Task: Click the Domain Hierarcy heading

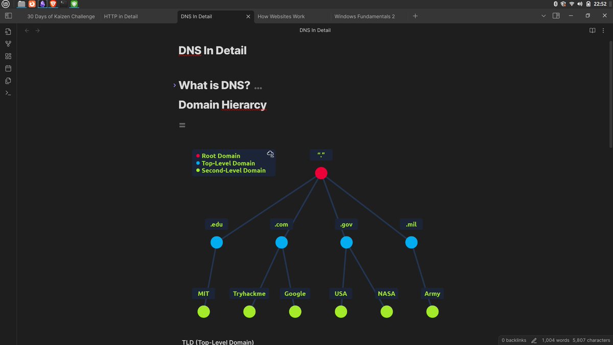Action: point(222,105)
